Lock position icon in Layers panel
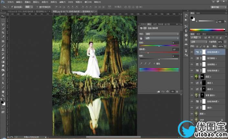 204,46
